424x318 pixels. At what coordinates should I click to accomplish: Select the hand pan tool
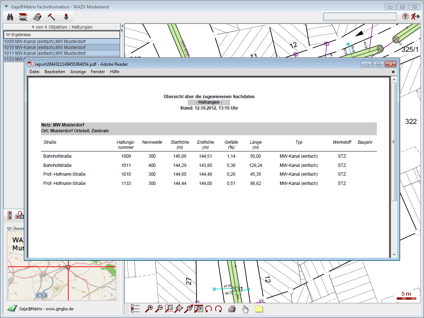click(x=245, y=309)
